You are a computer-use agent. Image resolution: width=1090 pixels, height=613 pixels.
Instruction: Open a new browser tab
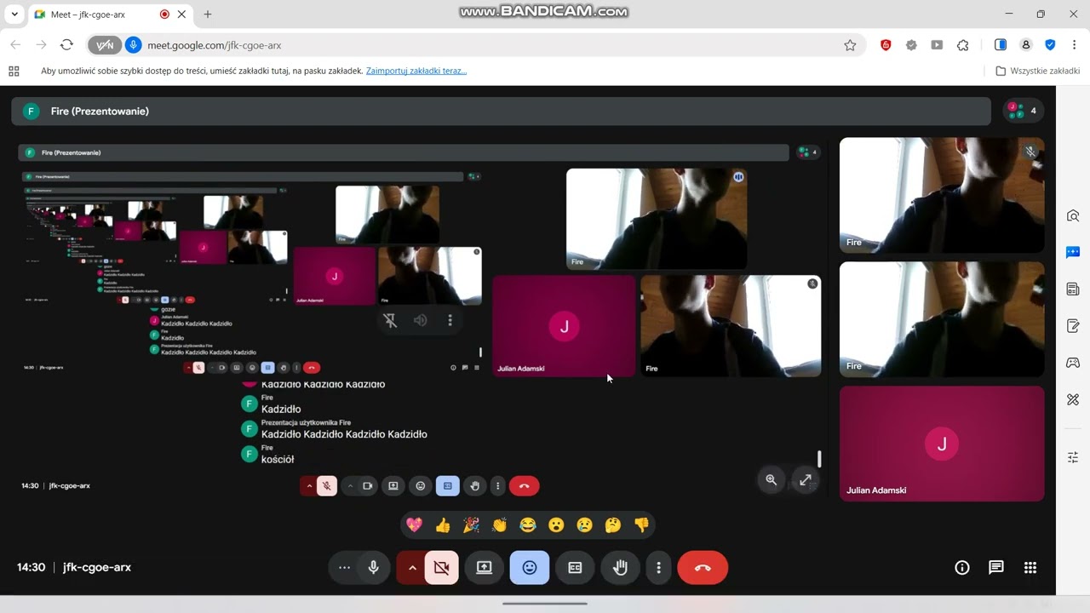[x=208, y=14]
